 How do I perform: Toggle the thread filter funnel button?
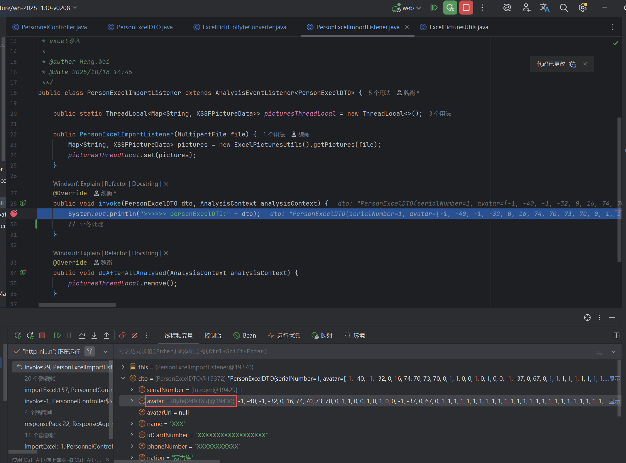click(90, 351)
